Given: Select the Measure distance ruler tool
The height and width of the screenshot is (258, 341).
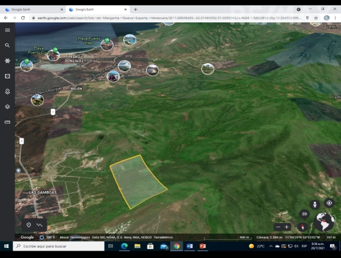Looking at the screenshot, I should pos(7,122).
